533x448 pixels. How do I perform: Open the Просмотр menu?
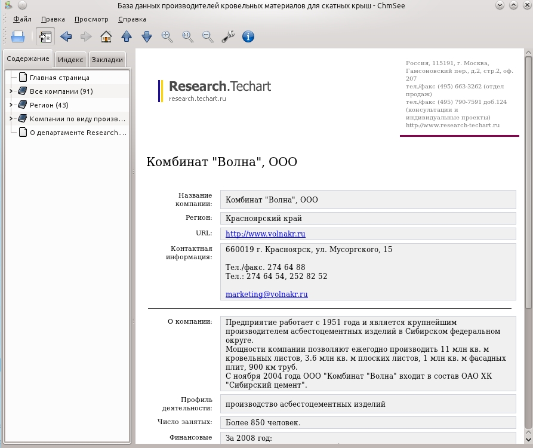tap(91, 19)
